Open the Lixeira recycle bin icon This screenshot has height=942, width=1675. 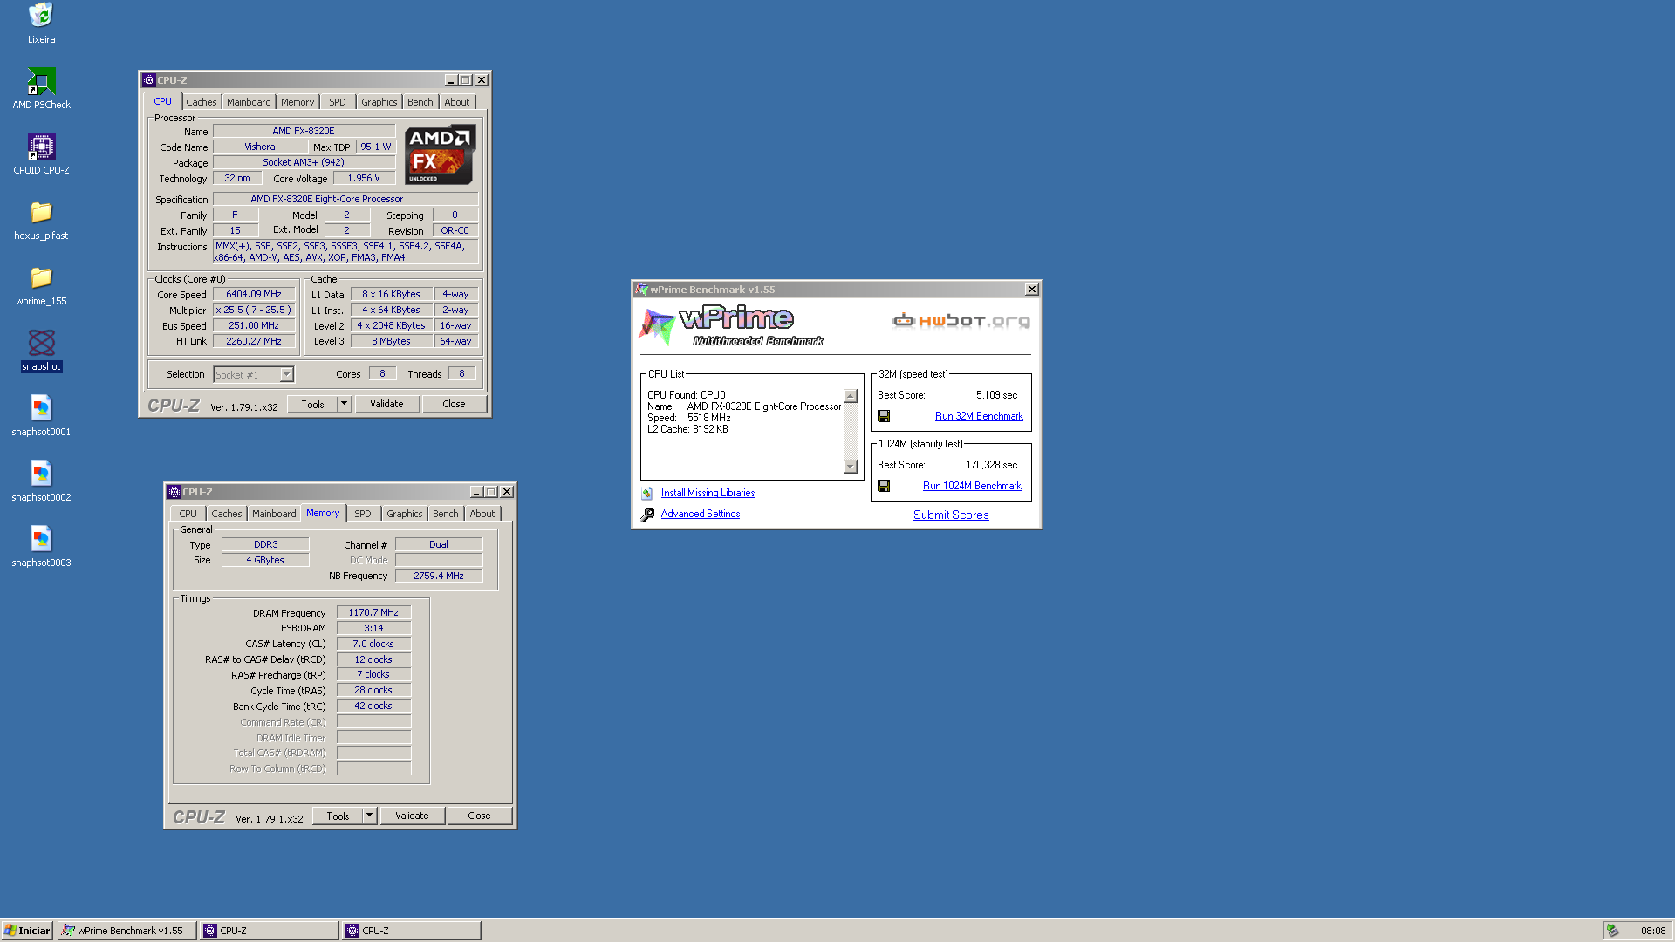[41, 15]
